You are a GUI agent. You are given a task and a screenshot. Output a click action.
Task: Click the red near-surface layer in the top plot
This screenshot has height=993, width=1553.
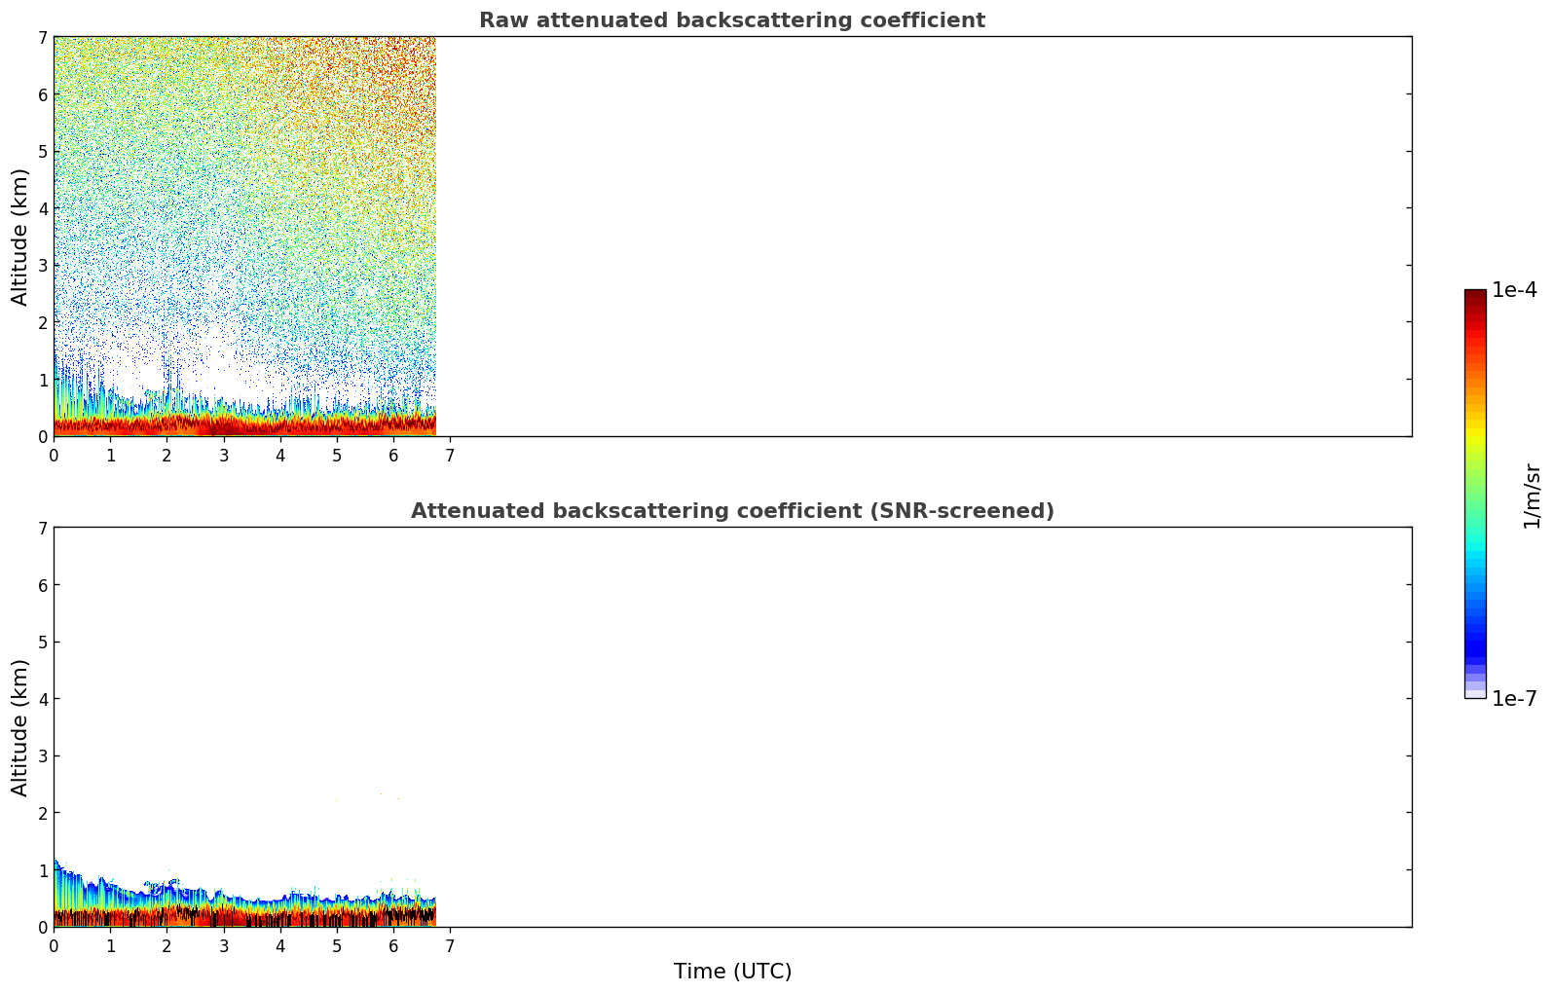coord(244,425)
